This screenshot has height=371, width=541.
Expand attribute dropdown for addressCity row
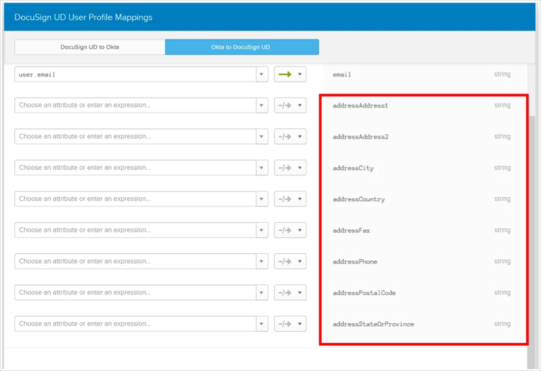[x=262, y=168]
